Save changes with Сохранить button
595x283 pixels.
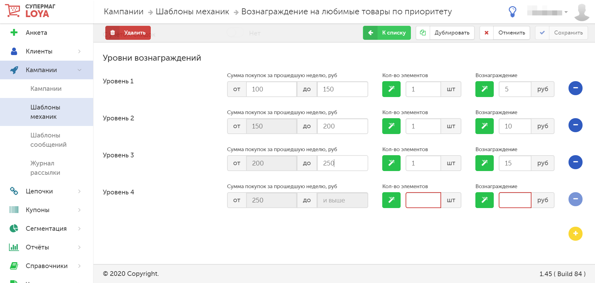pos(561,33)
